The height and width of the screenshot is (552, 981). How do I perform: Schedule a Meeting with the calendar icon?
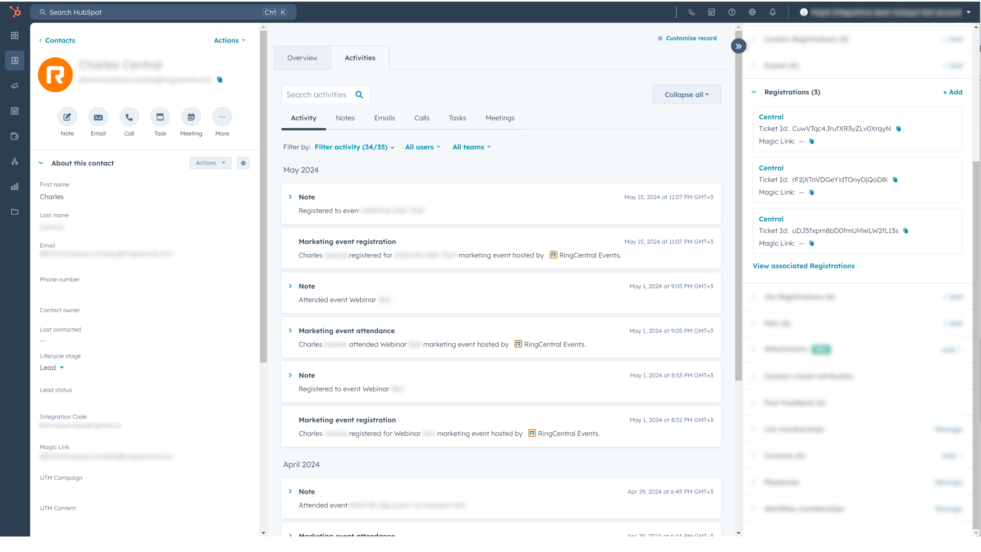click(x=191, y=117)
